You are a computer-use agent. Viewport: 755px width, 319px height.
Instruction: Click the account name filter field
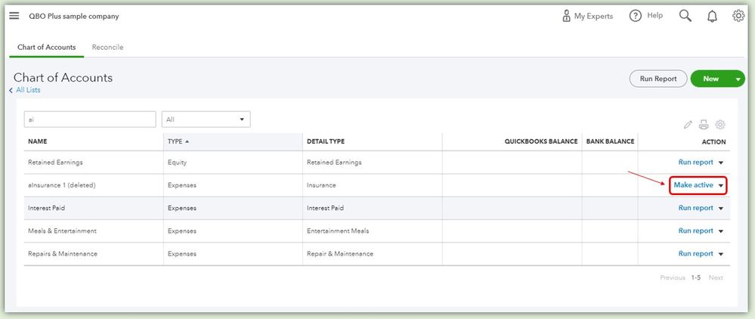[90, 119]
